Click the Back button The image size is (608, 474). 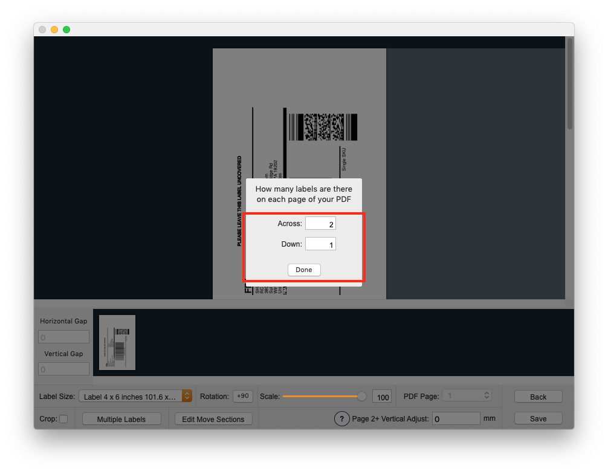[x=538, y=397]
